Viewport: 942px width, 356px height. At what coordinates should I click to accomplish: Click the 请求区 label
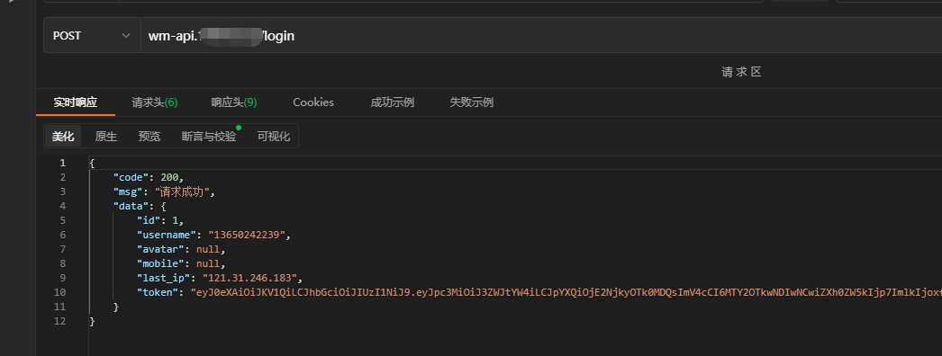point(741,72)
